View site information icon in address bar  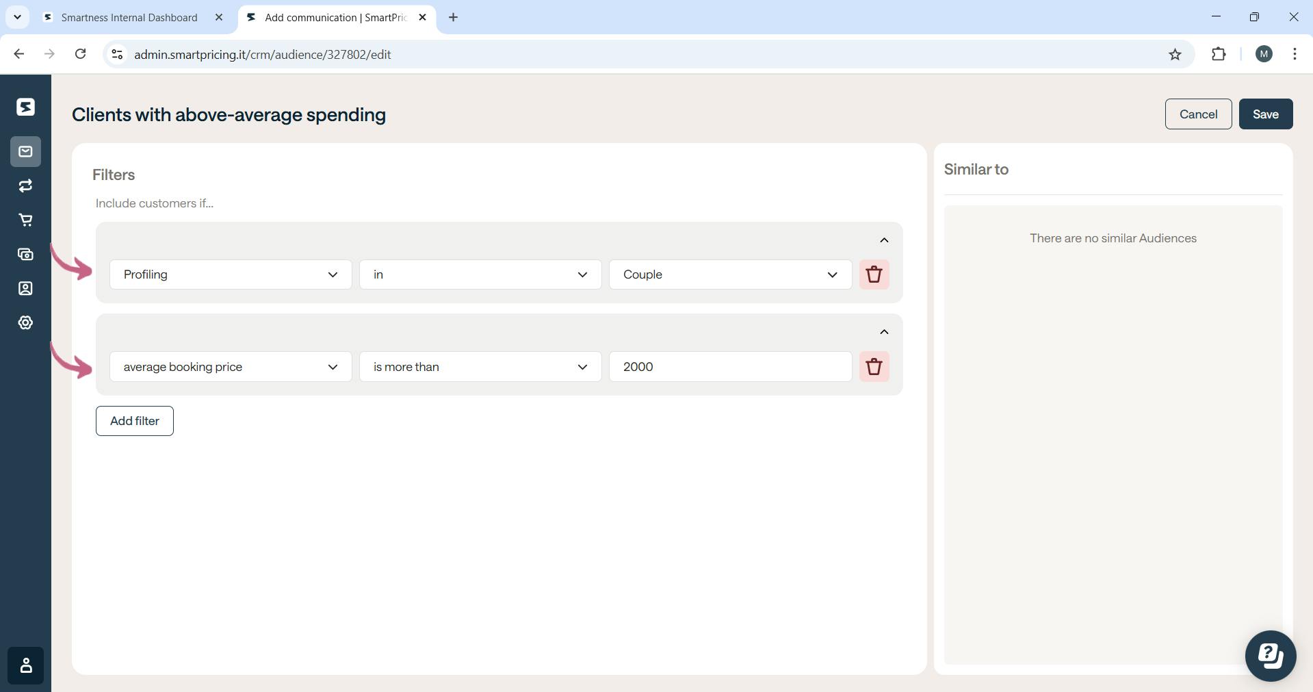click(x=117, y=54)
